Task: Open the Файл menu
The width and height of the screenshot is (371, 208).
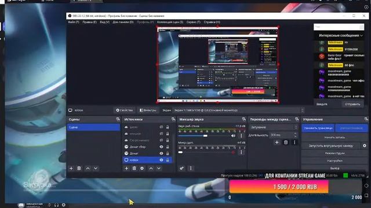Action: pos(74,22)
